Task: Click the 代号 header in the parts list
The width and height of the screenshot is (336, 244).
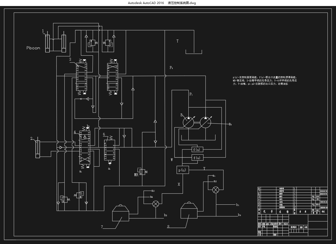Action: point(268,212)
